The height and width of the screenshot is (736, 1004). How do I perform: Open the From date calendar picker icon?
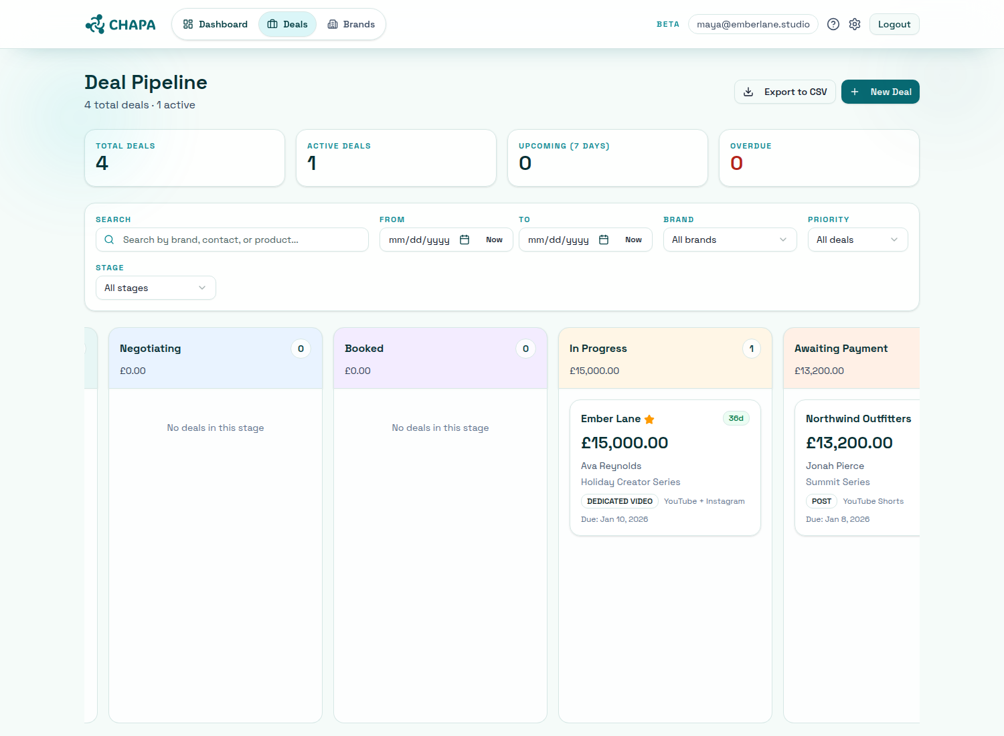coord(465,239)
